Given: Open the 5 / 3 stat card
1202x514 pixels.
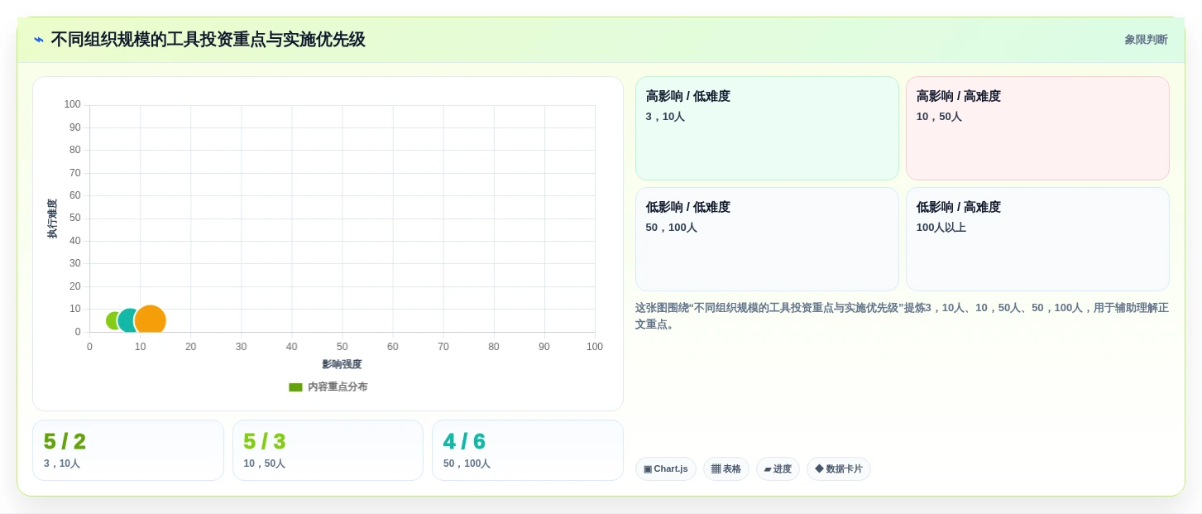Looking at the screenshot, I should 328,450.
